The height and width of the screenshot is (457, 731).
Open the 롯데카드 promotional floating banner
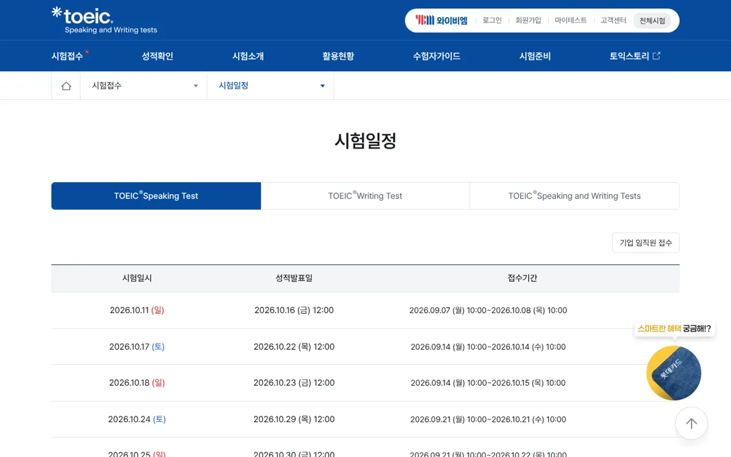pos(674,373)
